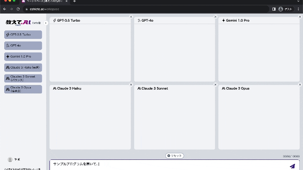Open the user account entry in sidebar
The image size is (303, 170).
14,159
